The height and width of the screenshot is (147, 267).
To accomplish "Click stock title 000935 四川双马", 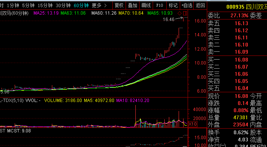I will 247,7.
